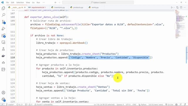Click the Ln 118, Col 90 cursor position
This screenshot has height=106, width=188.
(x=104, y=105)
